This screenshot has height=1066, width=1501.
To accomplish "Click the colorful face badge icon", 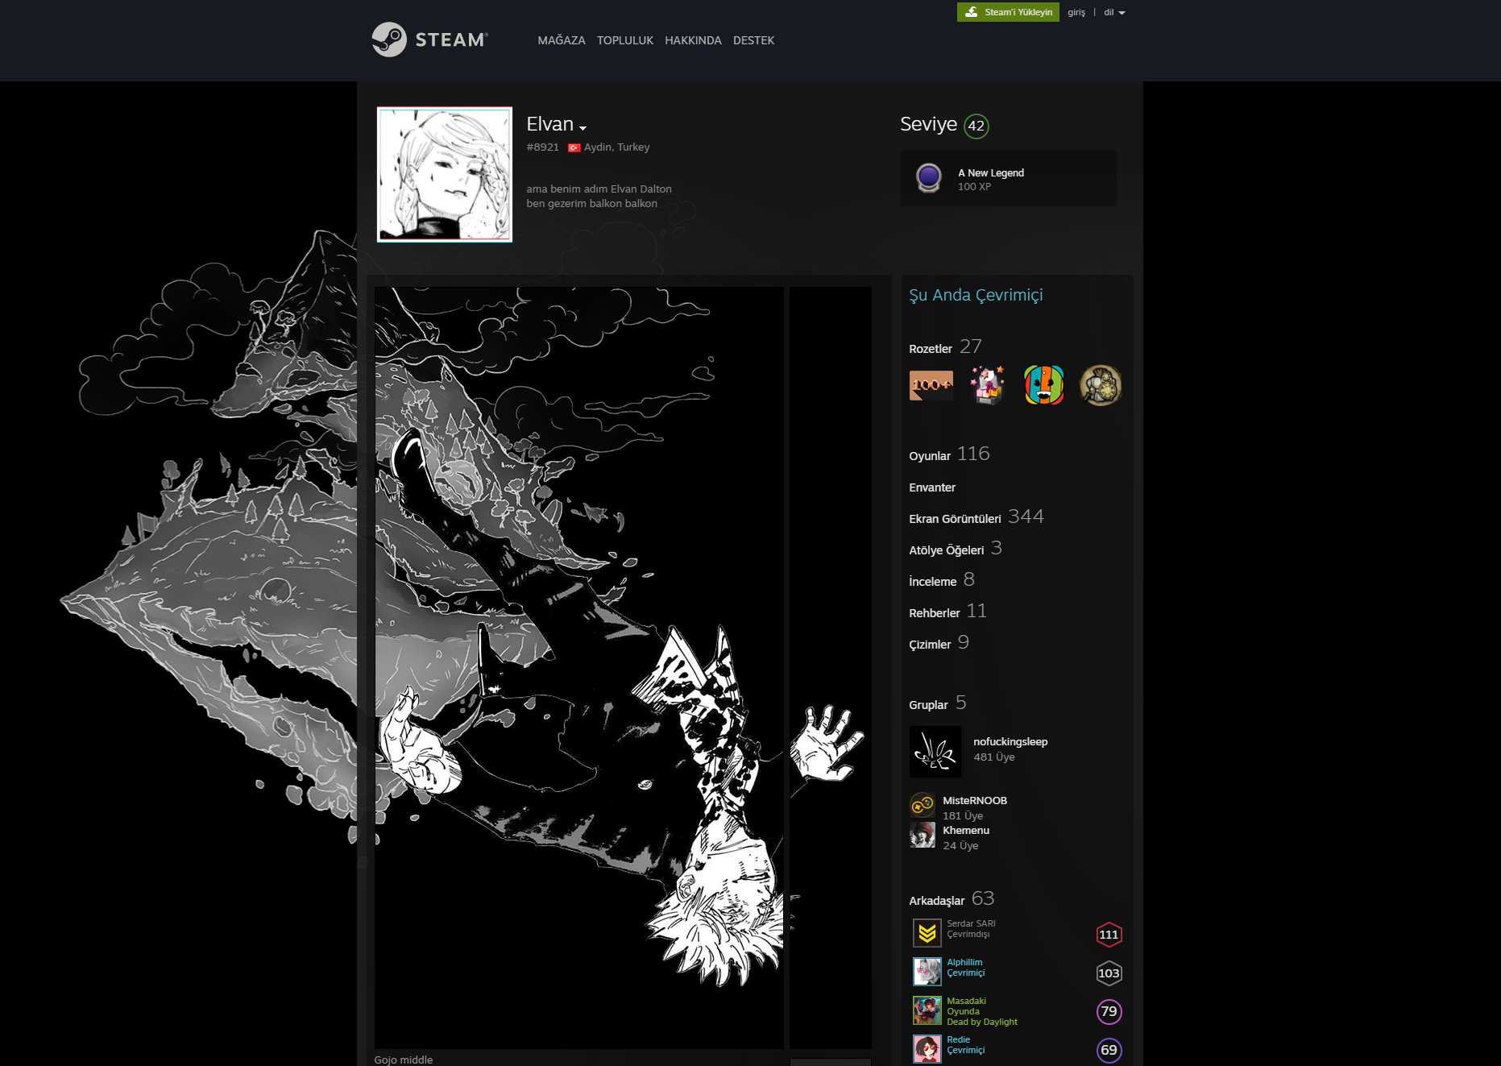I will coord(1043,385).
